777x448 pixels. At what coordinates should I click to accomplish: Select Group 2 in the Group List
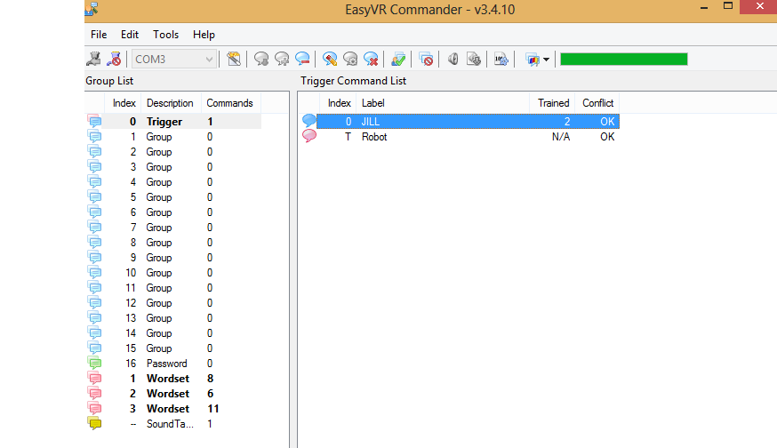point(173,152)
